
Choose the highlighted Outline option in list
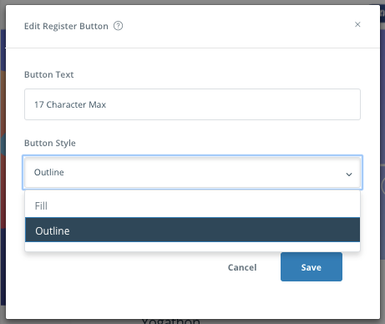(x=192, y=230)
